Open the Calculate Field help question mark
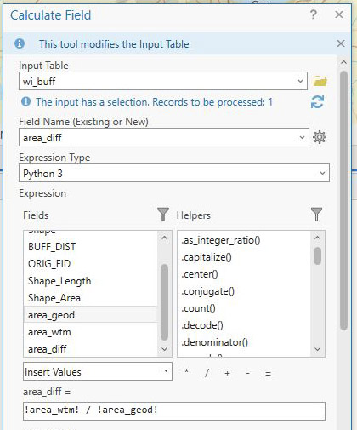 (314, 14)
